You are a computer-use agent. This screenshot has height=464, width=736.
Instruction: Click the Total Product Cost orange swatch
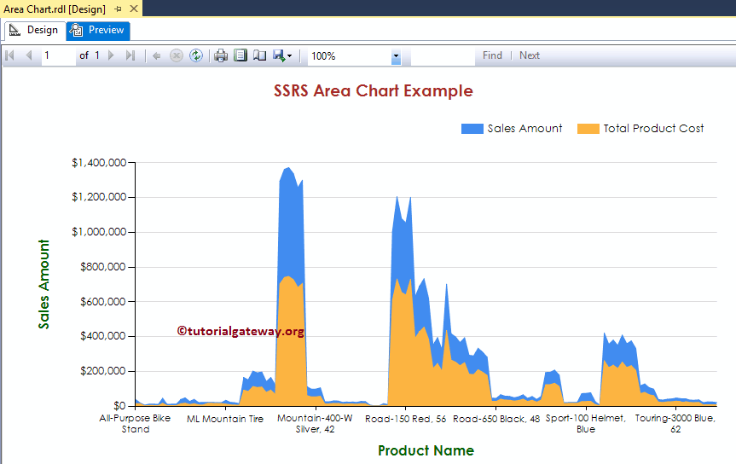(x=588, y=129)
